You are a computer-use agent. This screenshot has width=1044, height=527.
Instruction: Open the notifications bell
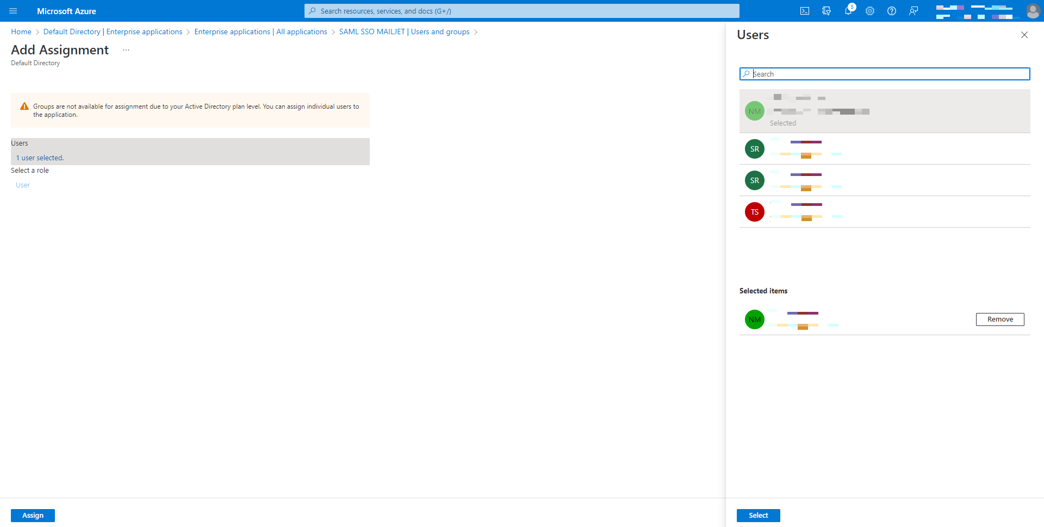(x=848, y=11)
